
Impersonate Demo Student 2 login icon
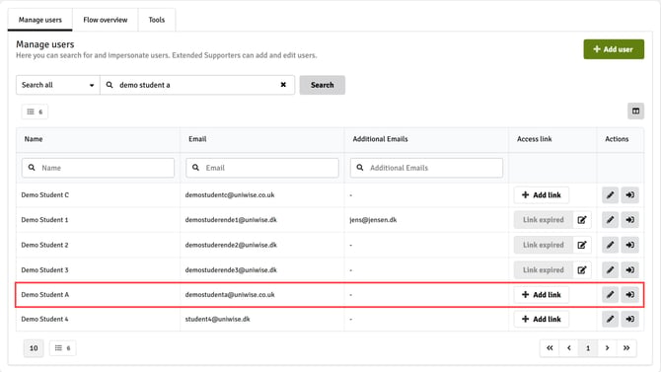629,245
